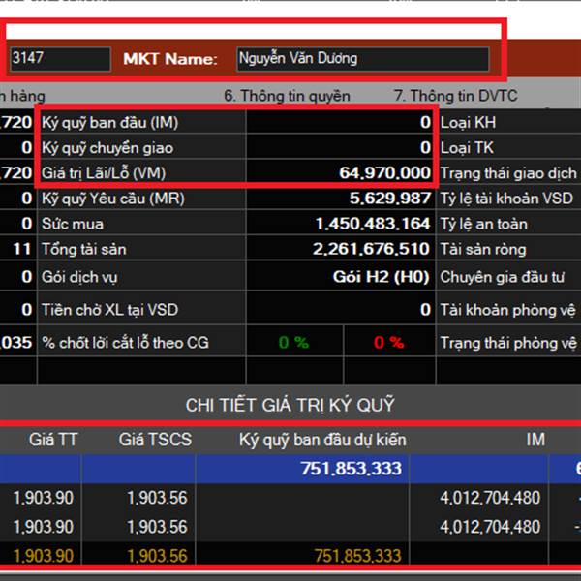Switch to the 6. Thông tin quyền tab
The width and height of the screenshot is (581, 581).
pos(287,96)
